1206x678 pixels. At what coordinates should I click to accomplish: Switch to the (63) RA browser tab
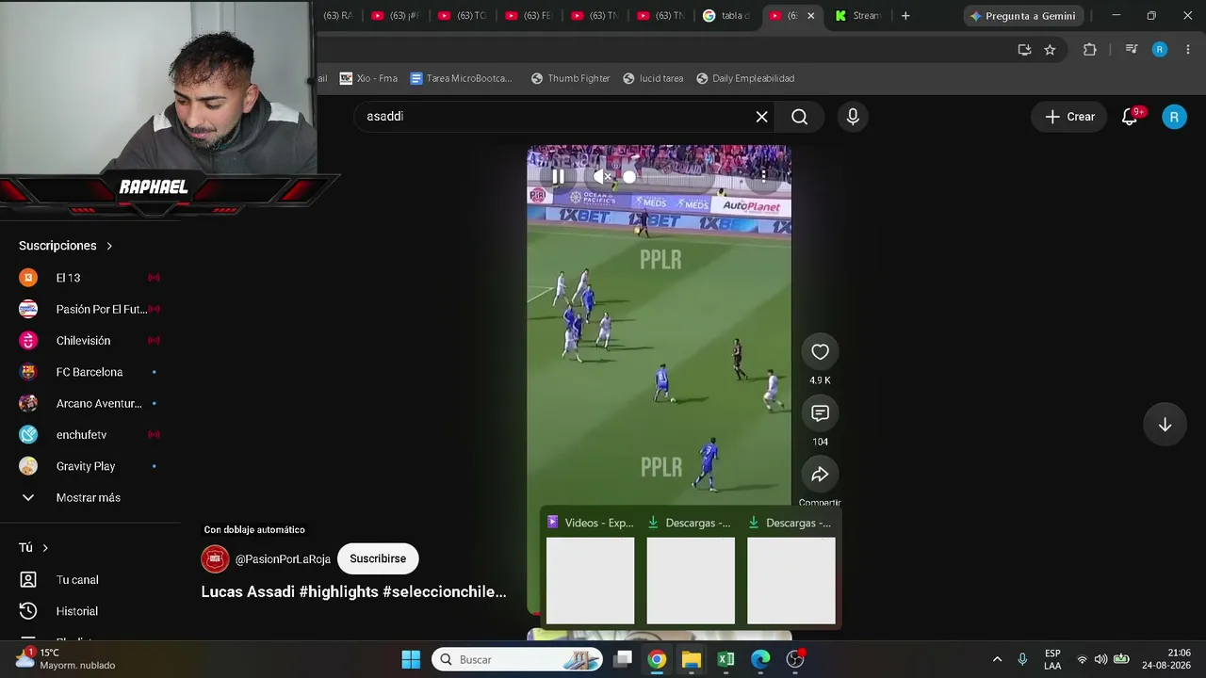point(336,16)
